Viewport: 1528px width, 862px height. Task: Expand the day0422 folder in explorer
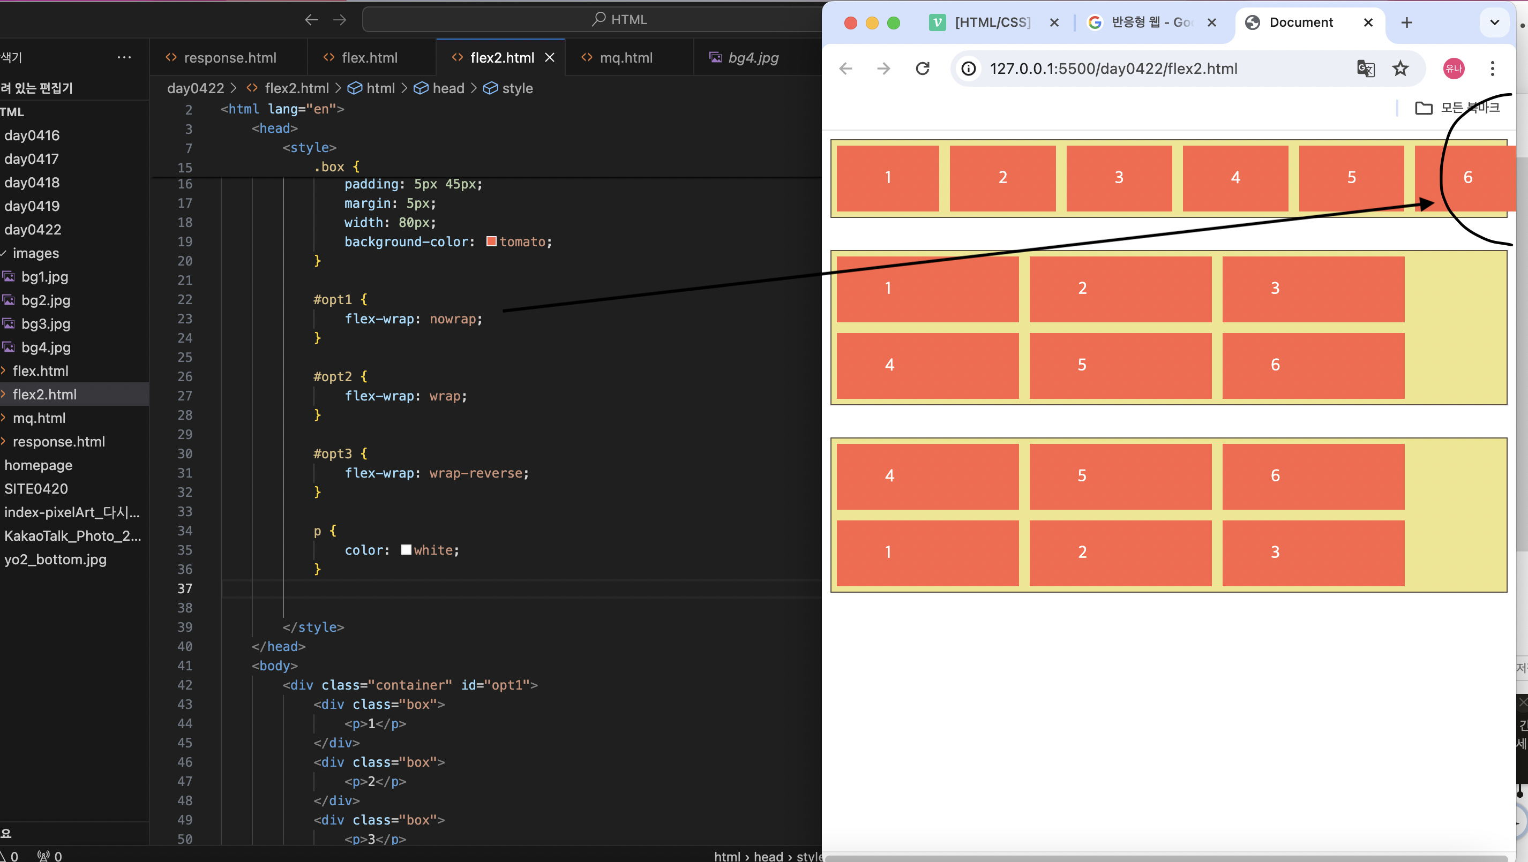[33, 230]
